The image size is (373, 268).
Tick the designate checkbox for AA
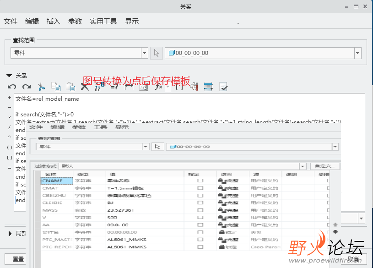pos(200,224)
